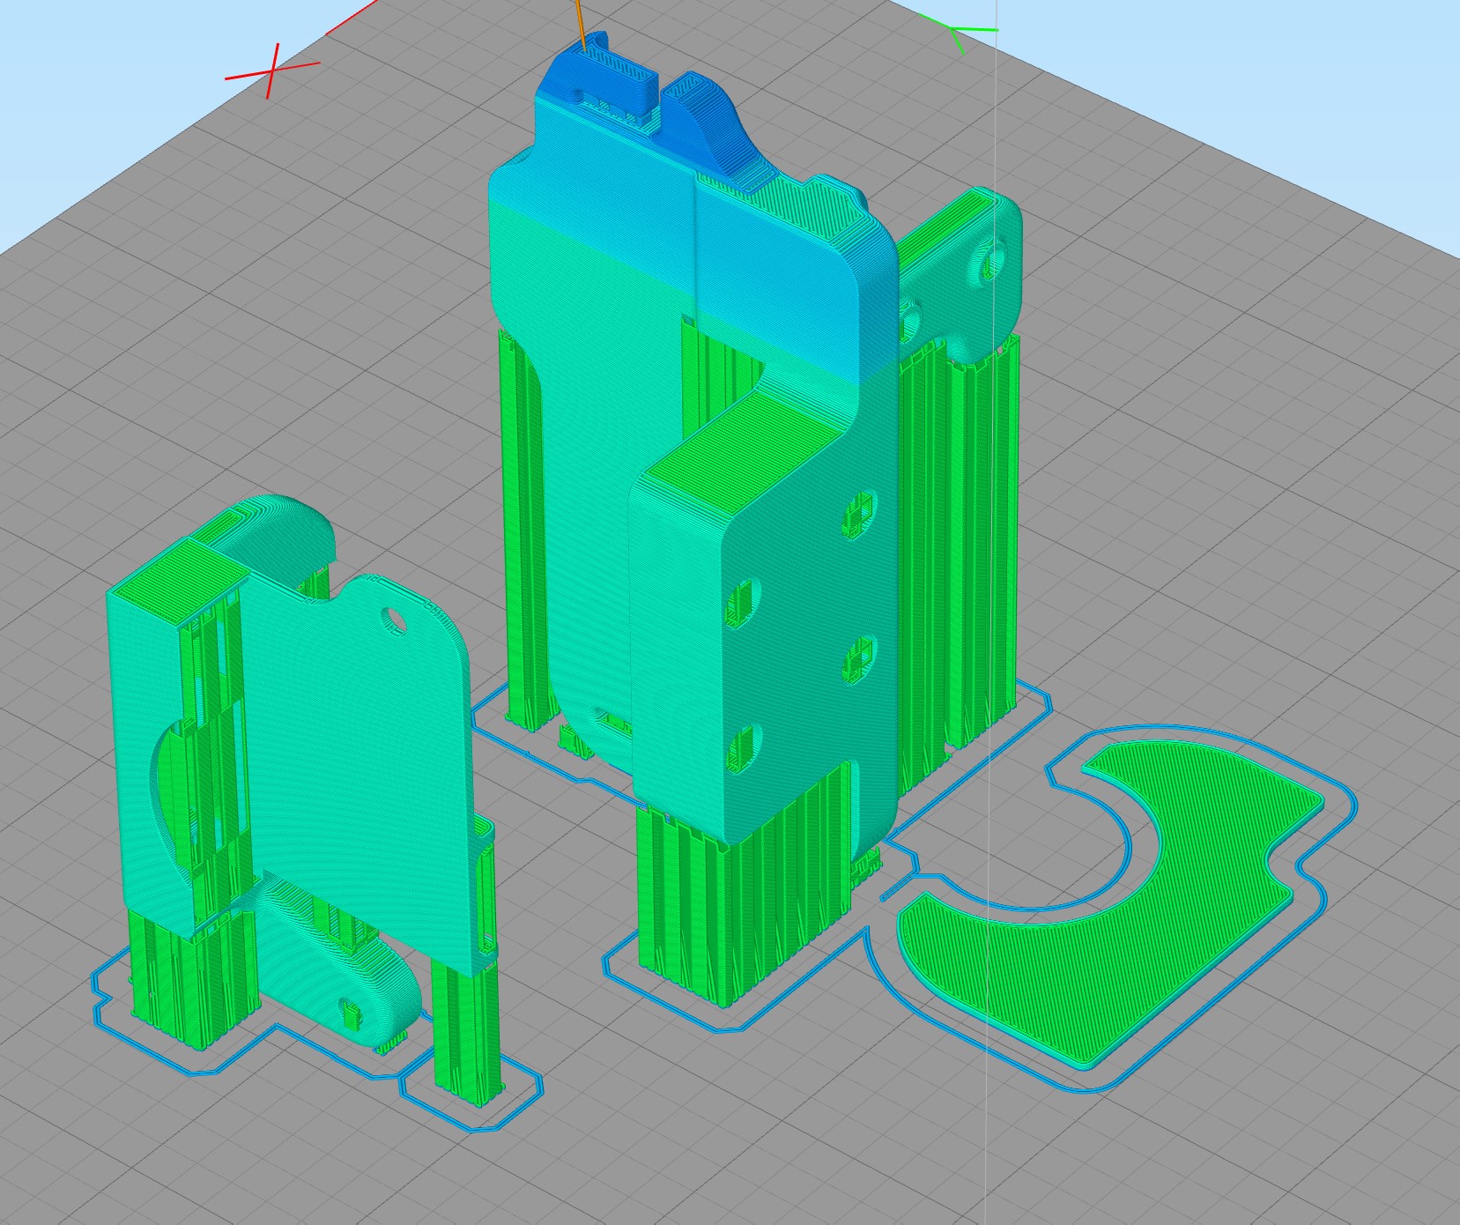Viewport: 1460px width, 1225px height.
Task: Click the round hole in the left model's plate
Action: coord(394,620)
